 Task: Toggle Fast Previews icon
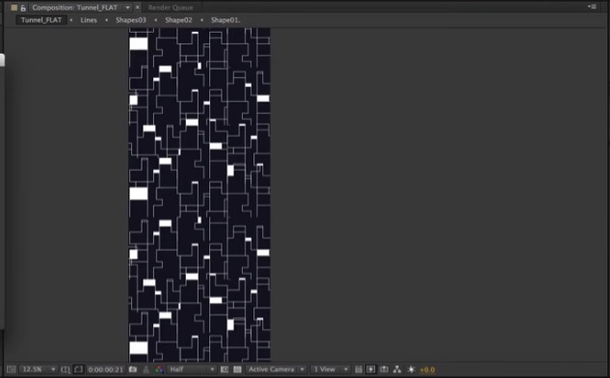tap(371, 369)
